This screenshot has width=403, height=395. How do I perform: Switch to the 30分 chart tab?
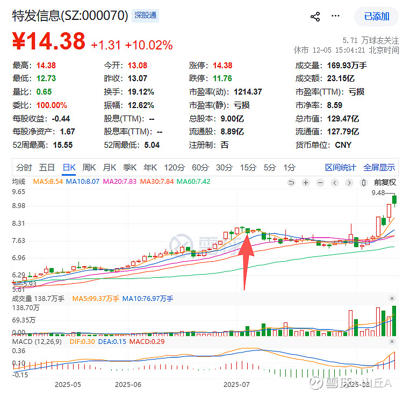coord(224,168)
